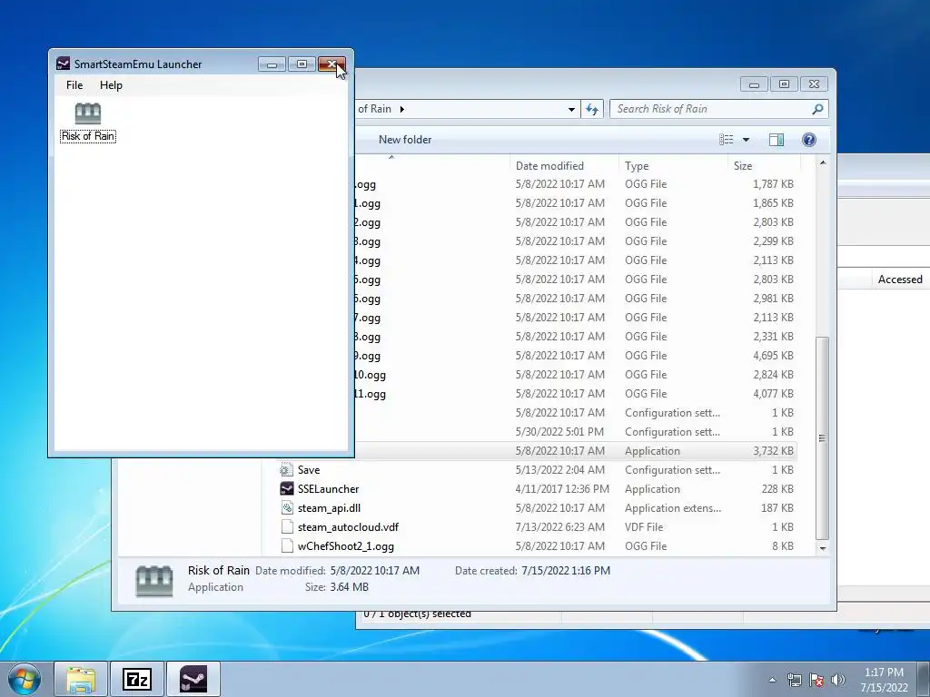Click the steam_autocloud.vdf file name
The height and width of the screenshot is (697, 930).
click(x=348, y=527)
